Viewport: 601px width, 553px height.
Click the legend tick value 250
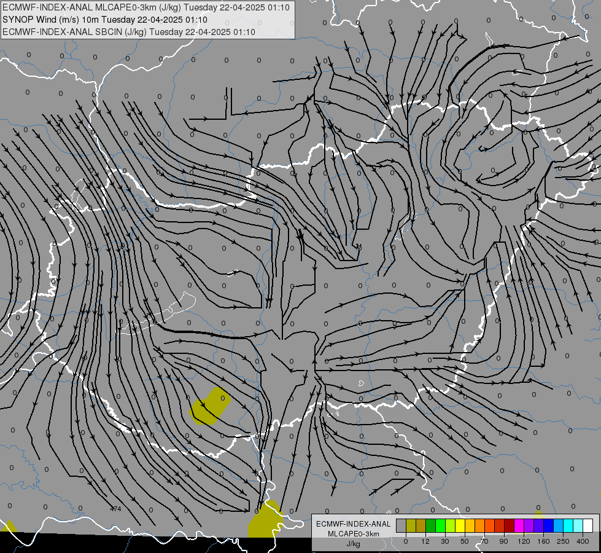click(x=563, y=541)
